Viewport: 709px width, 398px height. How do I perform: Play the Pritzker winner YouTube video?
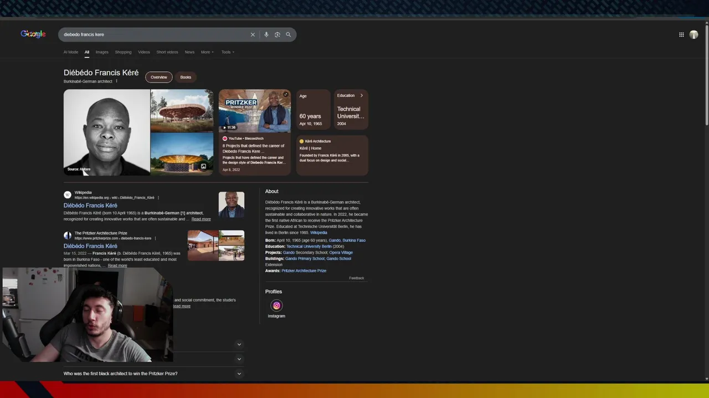coord(254,111)
